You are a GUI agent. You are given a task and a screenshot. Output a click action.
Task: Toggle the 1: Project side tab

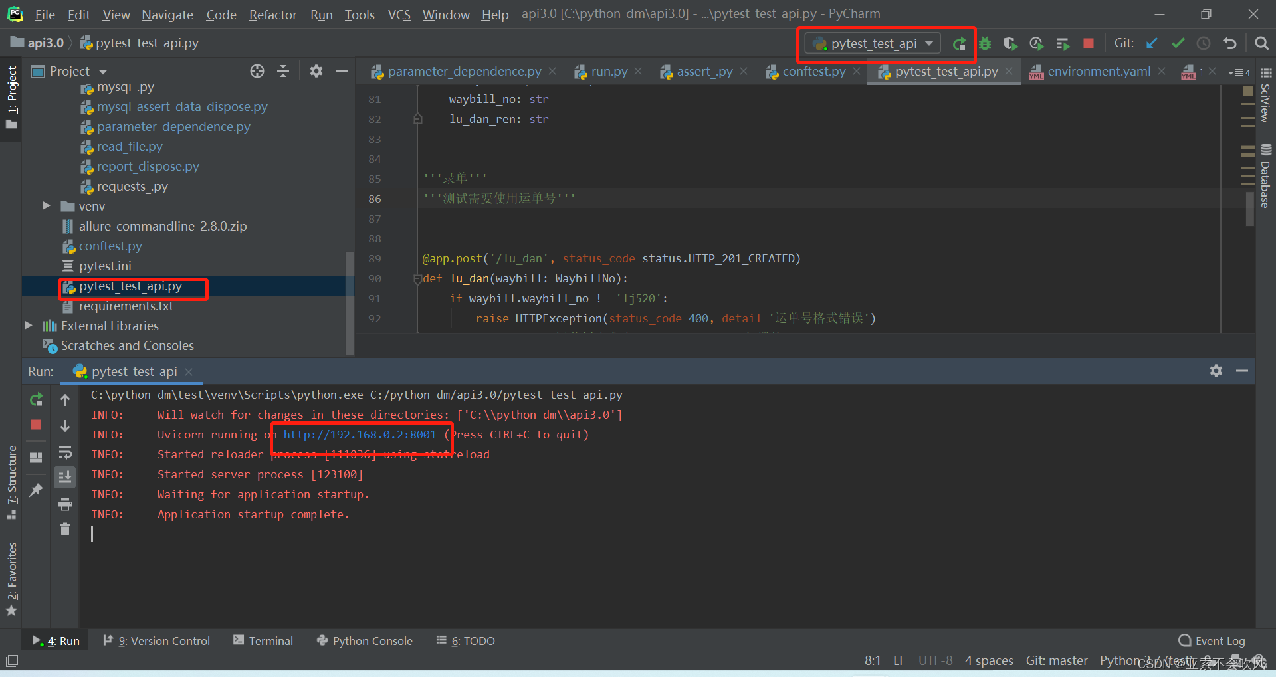12,98
